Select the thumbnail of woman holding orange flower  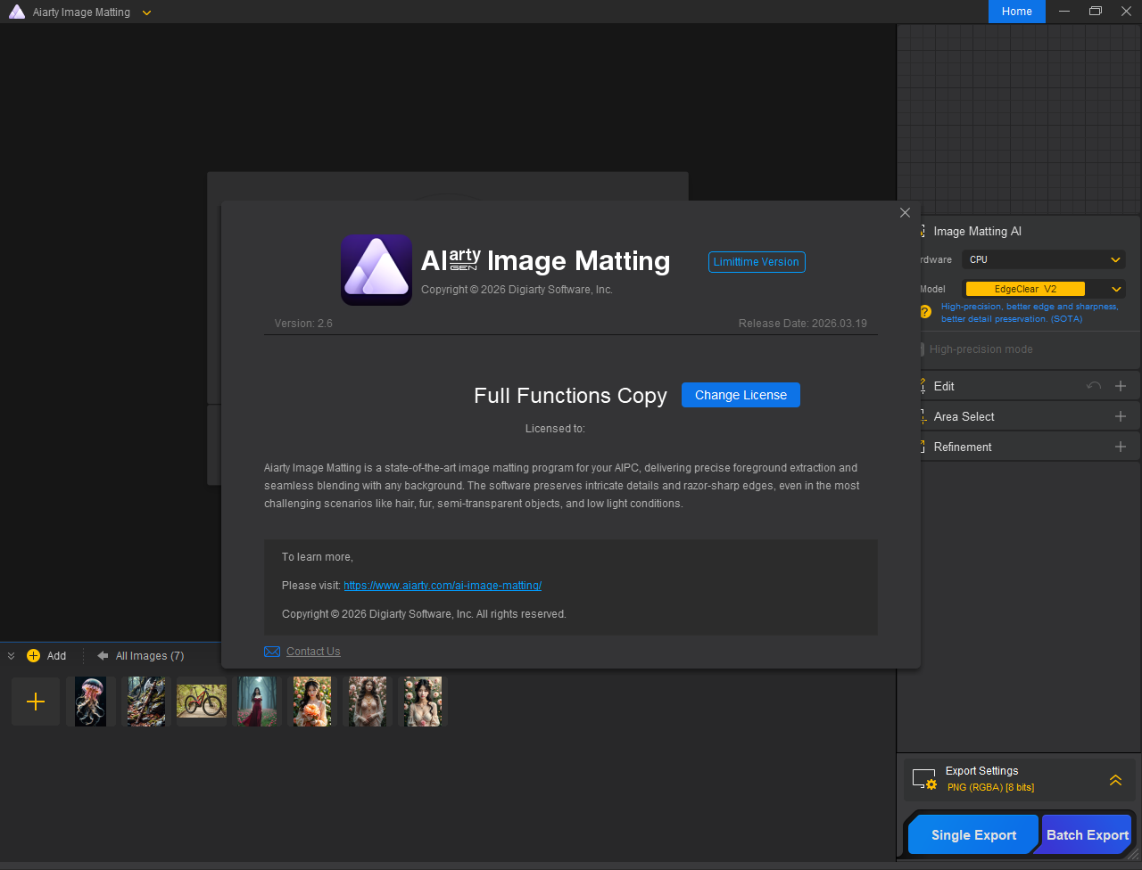click(x=312, y=702)
